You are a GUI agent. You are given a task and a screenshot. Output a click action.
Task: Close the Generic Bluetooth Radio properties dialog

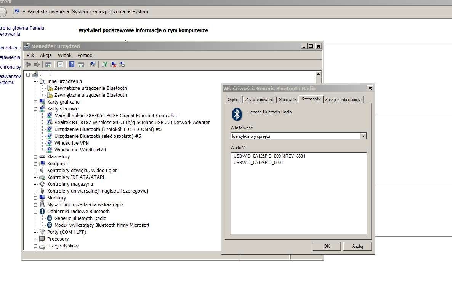(370, 88)
